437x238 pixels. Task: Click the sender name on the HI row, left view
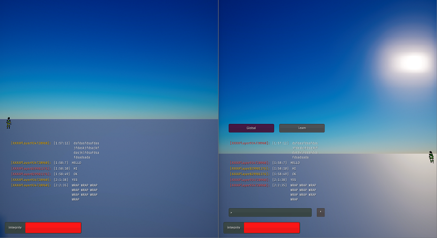click(31, 169)
